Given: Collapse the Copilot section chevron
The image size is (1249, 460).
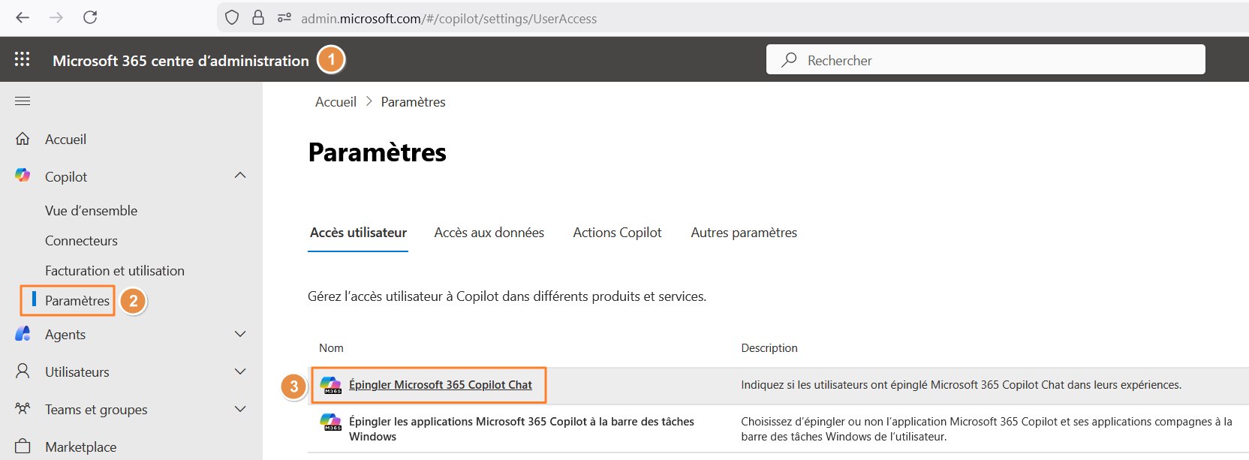Looking at the screenshot, I should 240,176.
